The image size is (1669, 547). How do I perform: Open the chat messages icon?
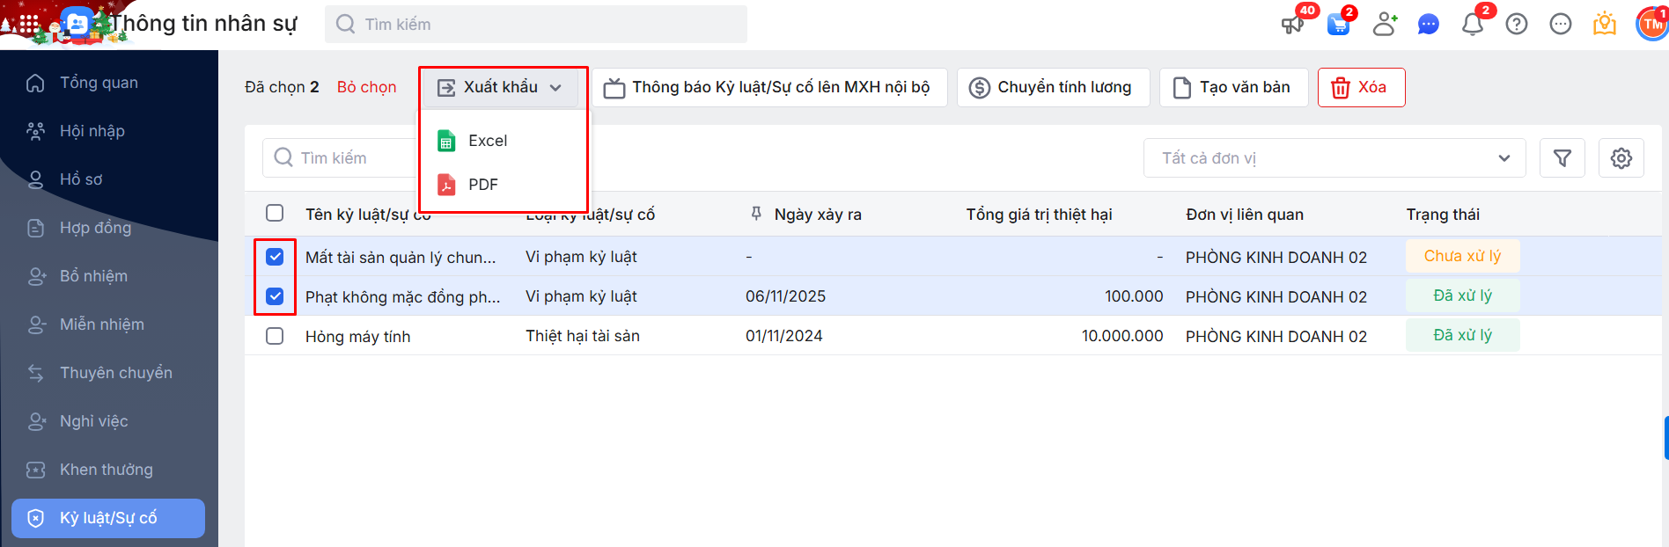click(x=1428, y=25)
